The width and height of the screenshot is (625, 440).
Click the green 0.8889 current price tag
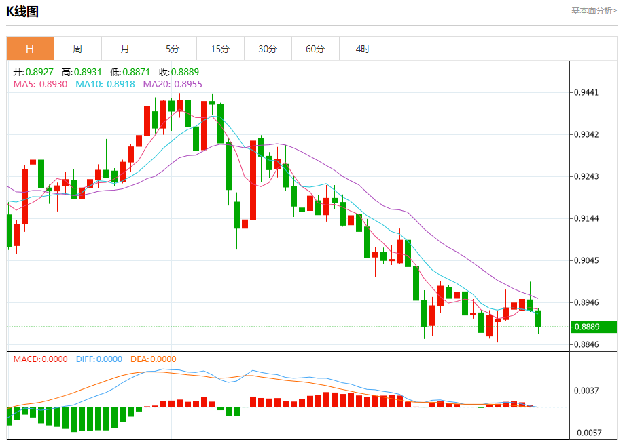click(x=594, y=327)
